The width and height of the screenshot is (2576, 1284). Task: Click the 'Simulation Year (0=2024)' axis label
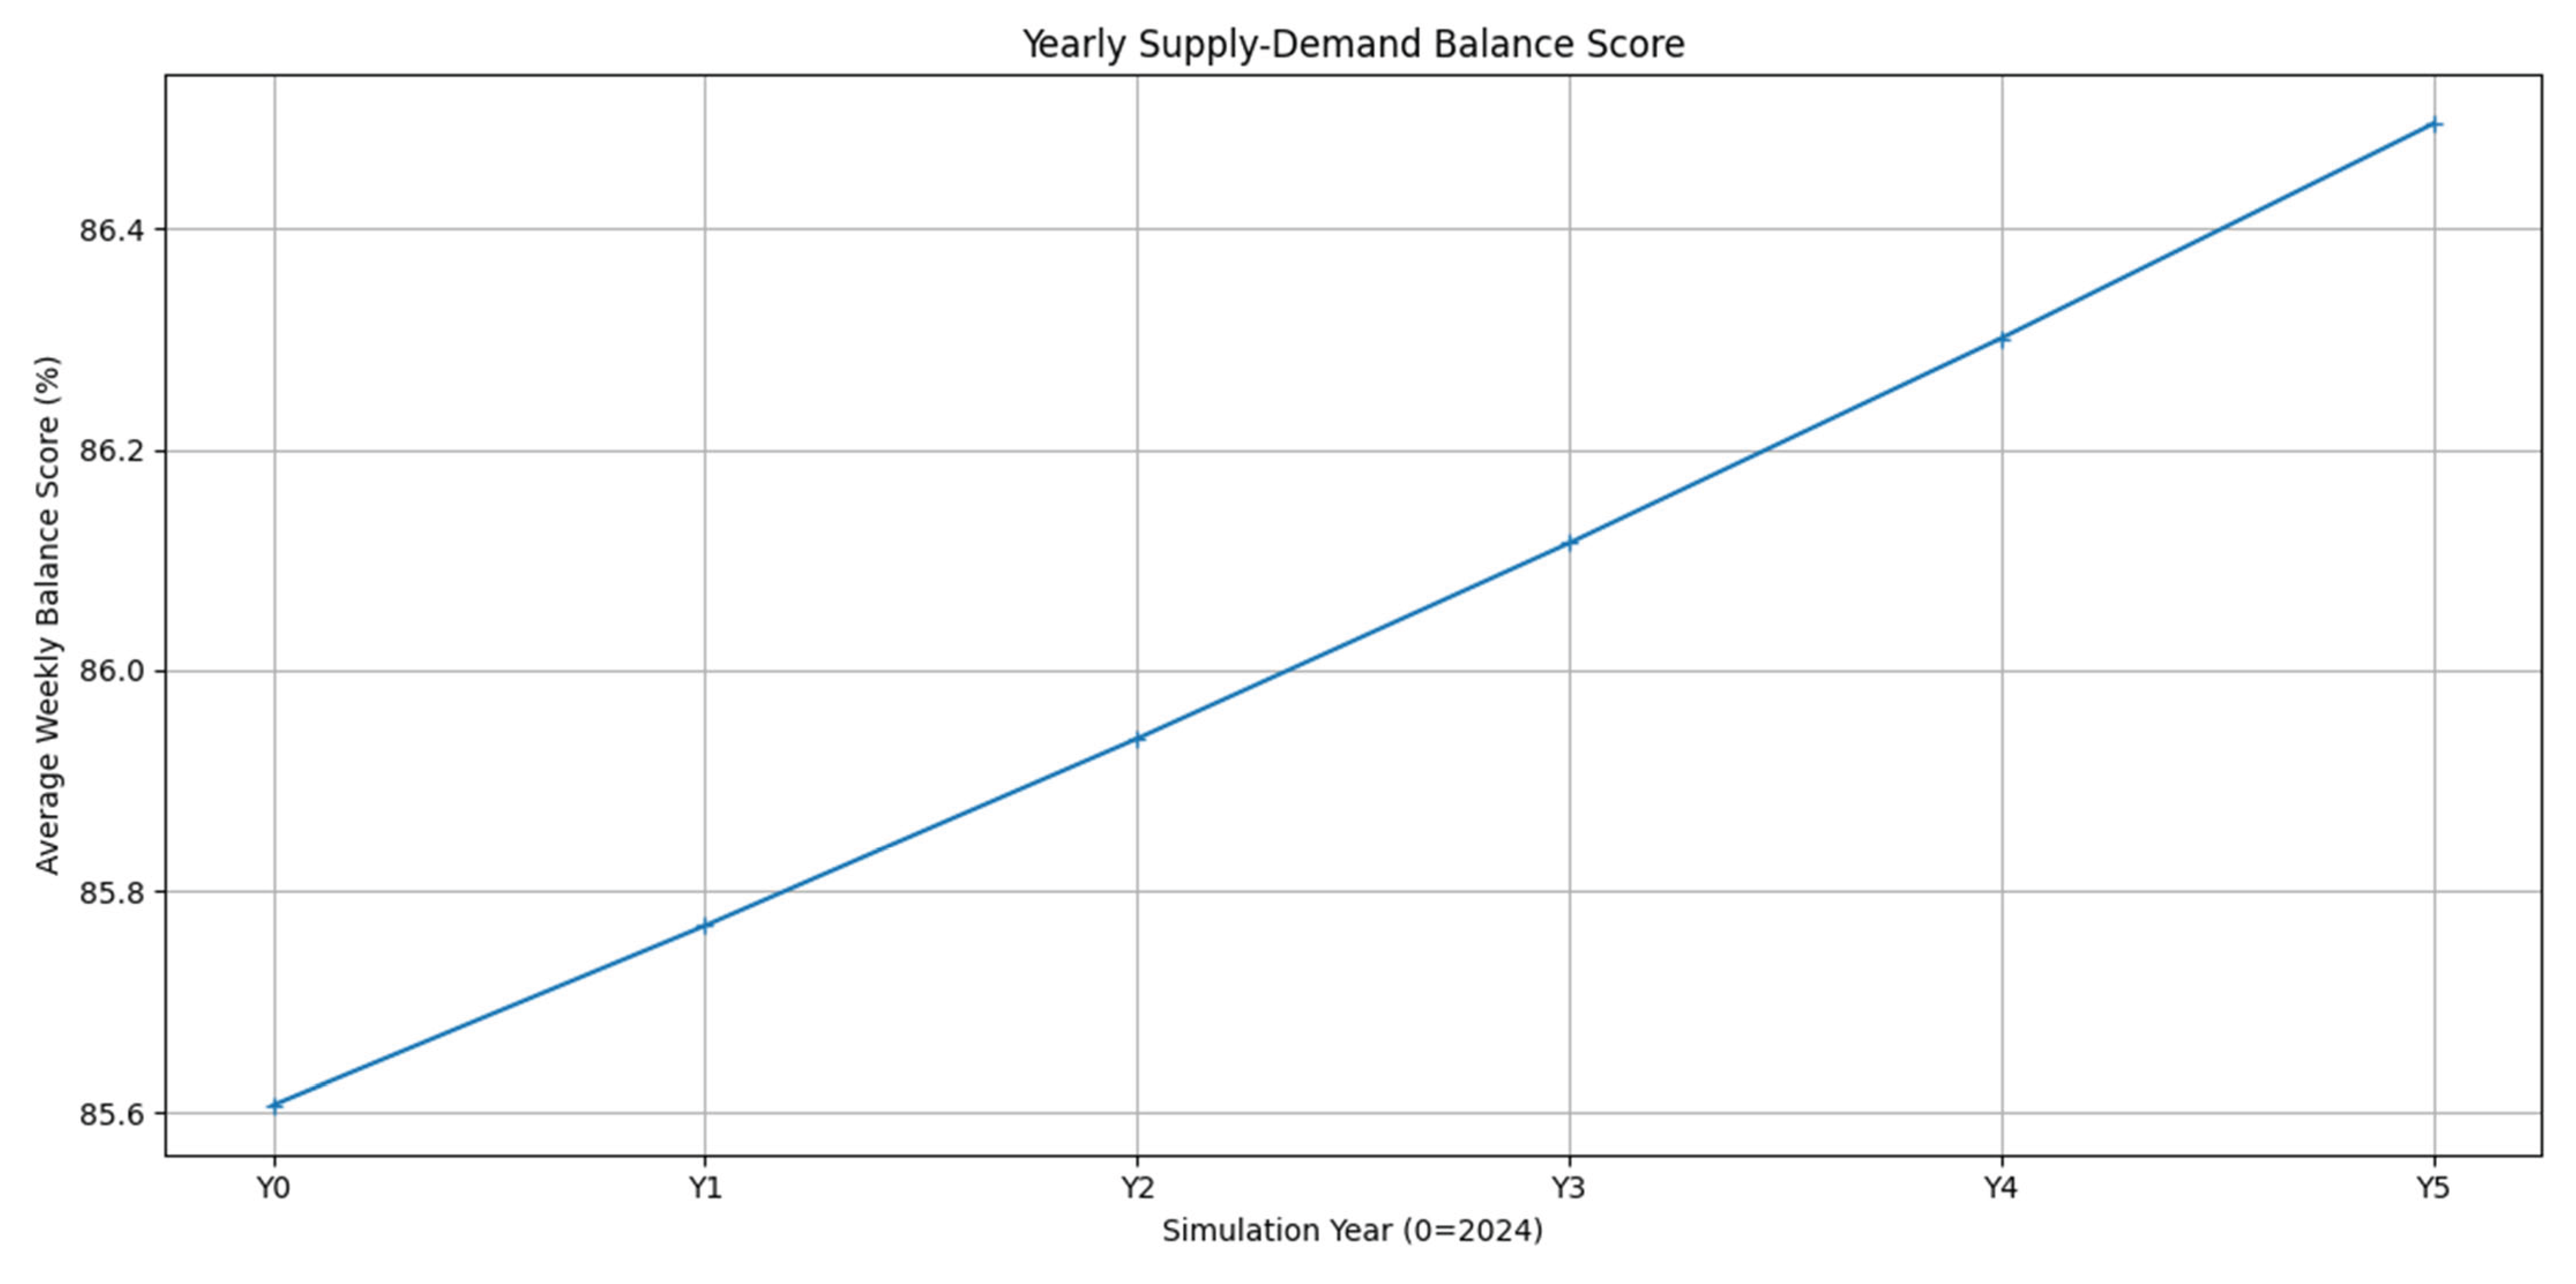tap(1352, 1231)
